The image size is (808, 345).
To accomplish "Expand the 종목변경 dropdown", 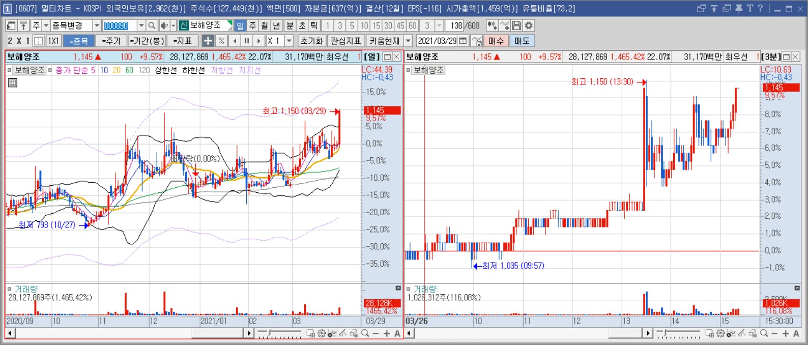I will 97,25.
